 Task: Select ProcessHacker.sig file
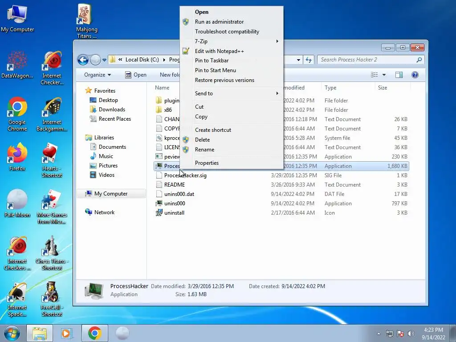click(185, 175)
